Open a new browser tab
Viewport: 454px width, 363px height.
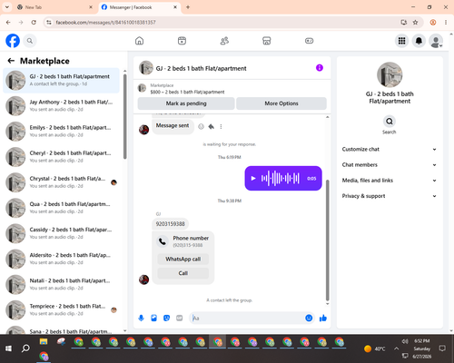click(188, 7)
